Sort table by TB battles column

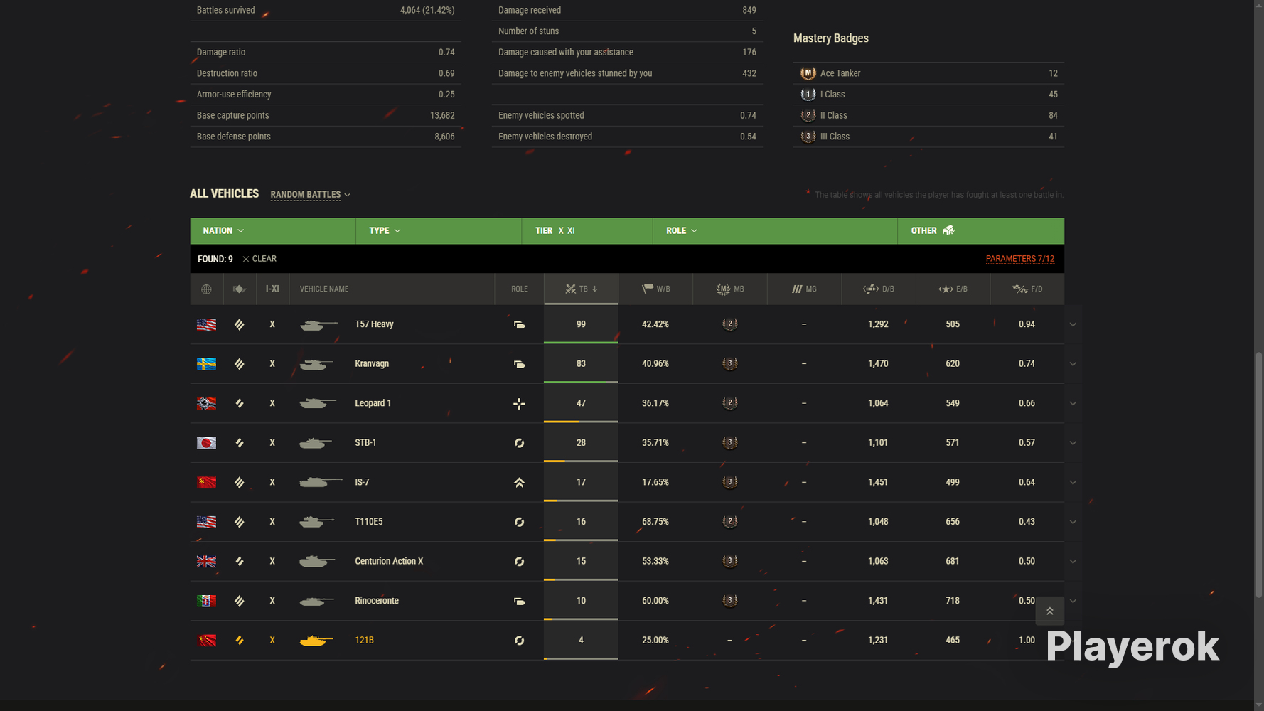pyautogui.click(x=581, y=289)
